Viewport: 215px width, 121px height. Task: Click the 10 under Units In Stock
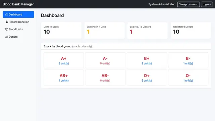47,32
